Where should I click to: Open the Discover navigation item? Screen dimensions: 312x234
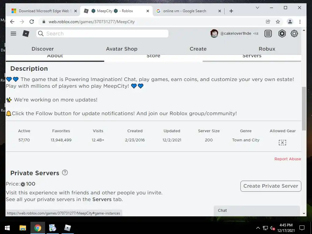pos(43,49)
